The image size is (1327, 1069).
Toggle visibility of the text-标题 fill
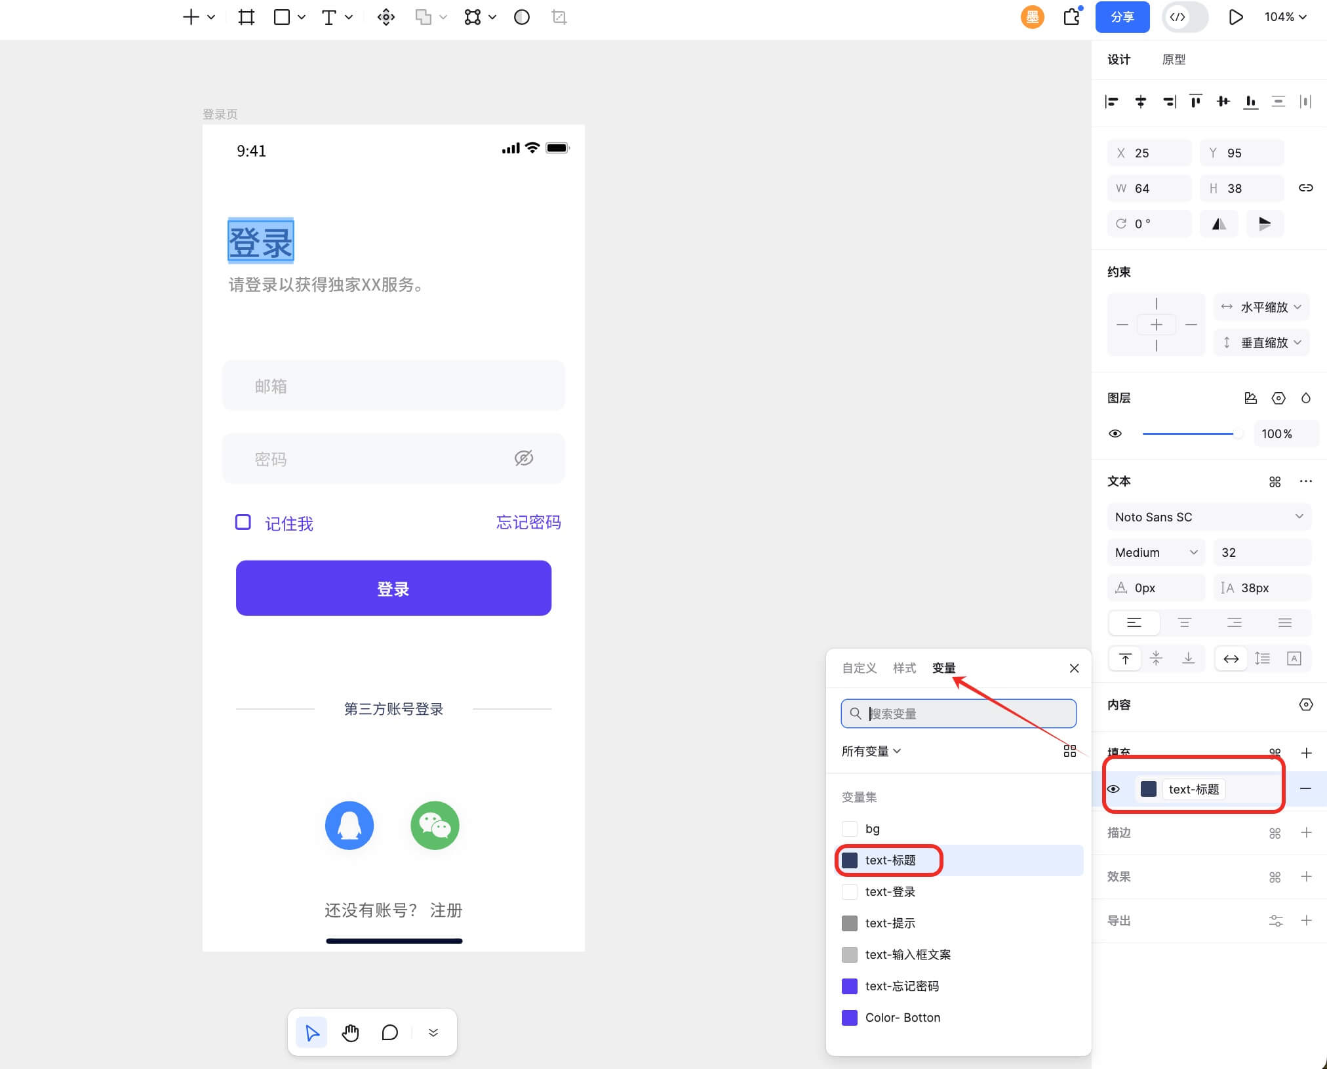[1113, 789]
